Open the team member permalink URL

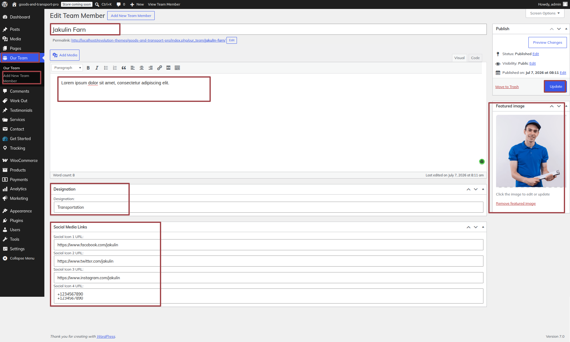click(x=149, y=40)
